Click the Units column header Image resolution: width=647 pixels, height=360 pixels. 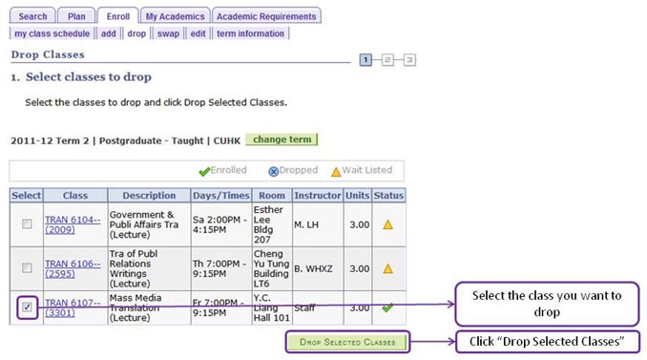coord(357,195)
